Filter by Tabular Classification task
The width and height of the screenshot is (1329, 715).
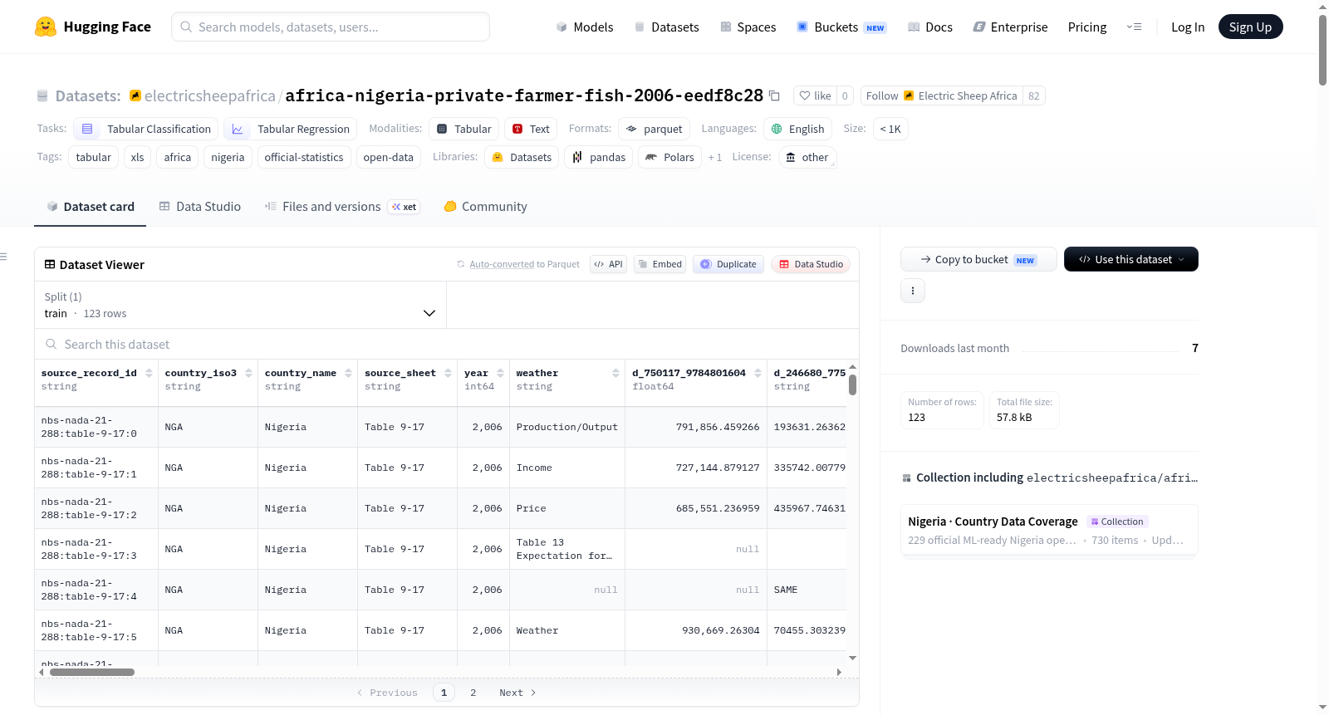pos(145,129)
